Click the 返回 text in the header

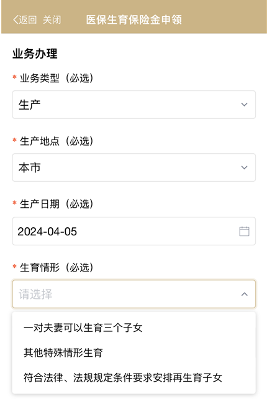pyautogui.click(x=27, y=20)
